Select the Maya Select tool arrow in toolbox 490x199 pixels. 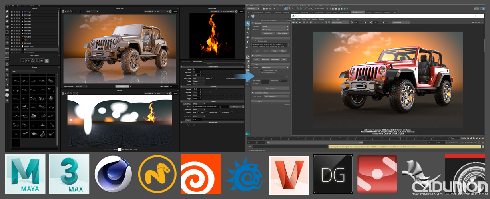point(248,24)
